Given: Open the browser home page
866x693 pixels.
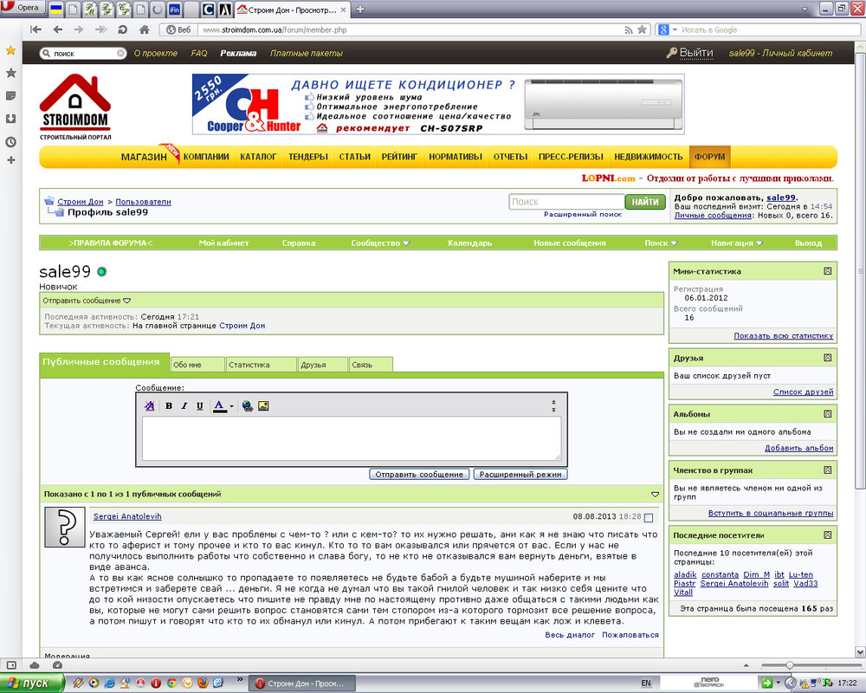Looking at the screenshot, I should [x=144, y=29].
